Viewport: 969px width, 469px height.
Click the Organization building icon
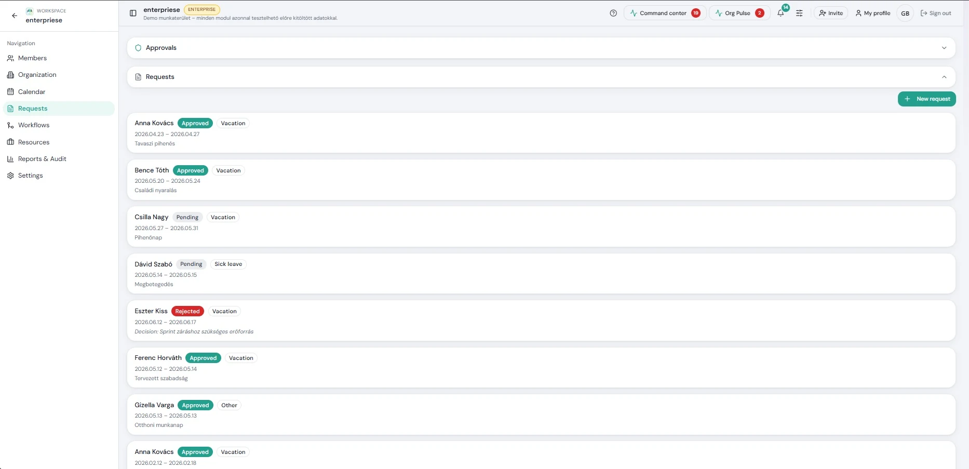pyautogui.click(x=10, y=75)
